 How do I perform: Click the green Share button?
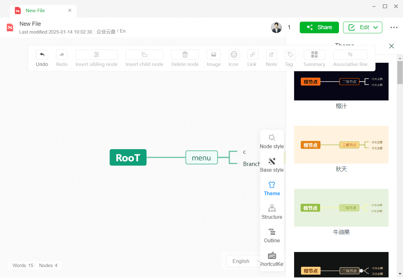[319, 27]
